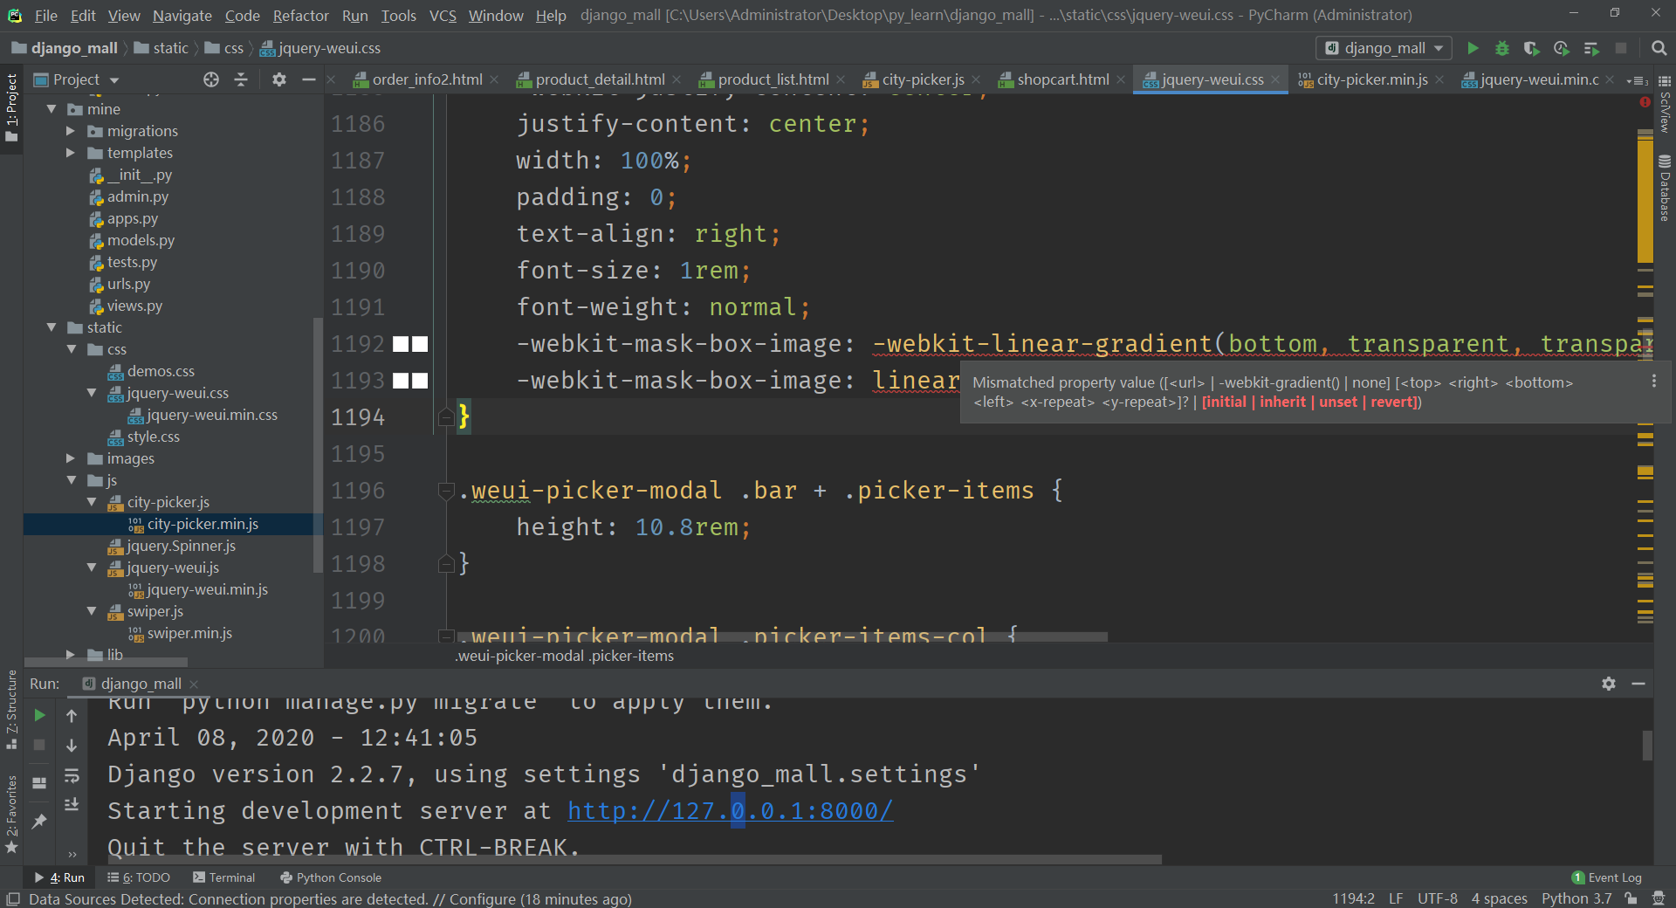Open the Structure side tool window
The width and height of the screenshot is (1676, 908).
tap(11, 709)
